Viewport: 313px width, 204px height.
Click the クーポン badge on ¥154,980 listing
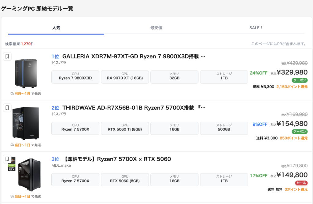click(300, 132)
